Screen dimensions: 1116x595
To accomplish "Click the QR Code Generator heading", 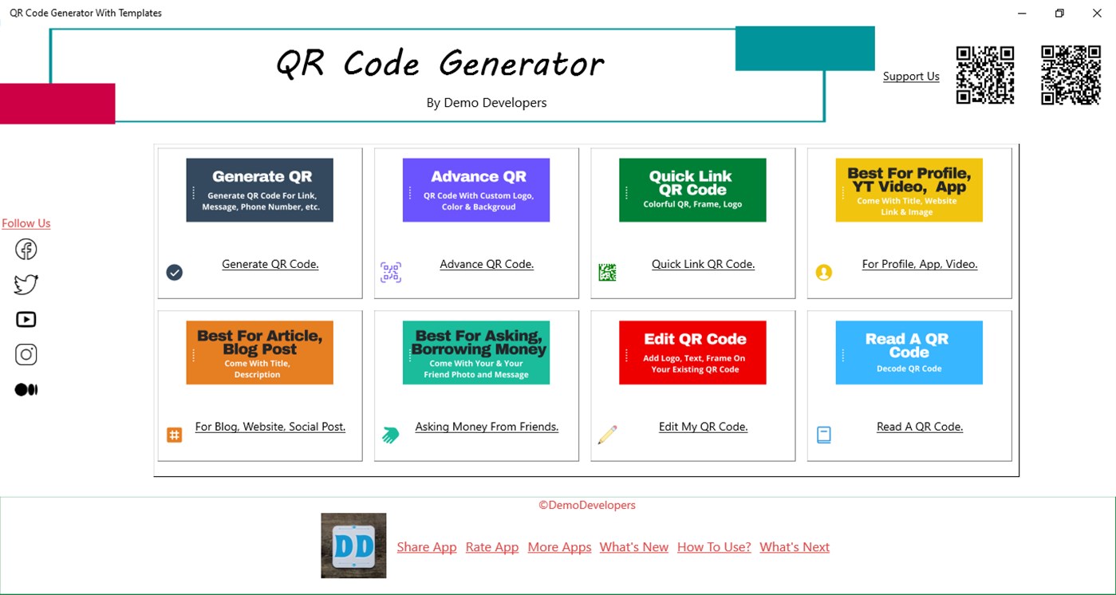I will click(440, 63).
